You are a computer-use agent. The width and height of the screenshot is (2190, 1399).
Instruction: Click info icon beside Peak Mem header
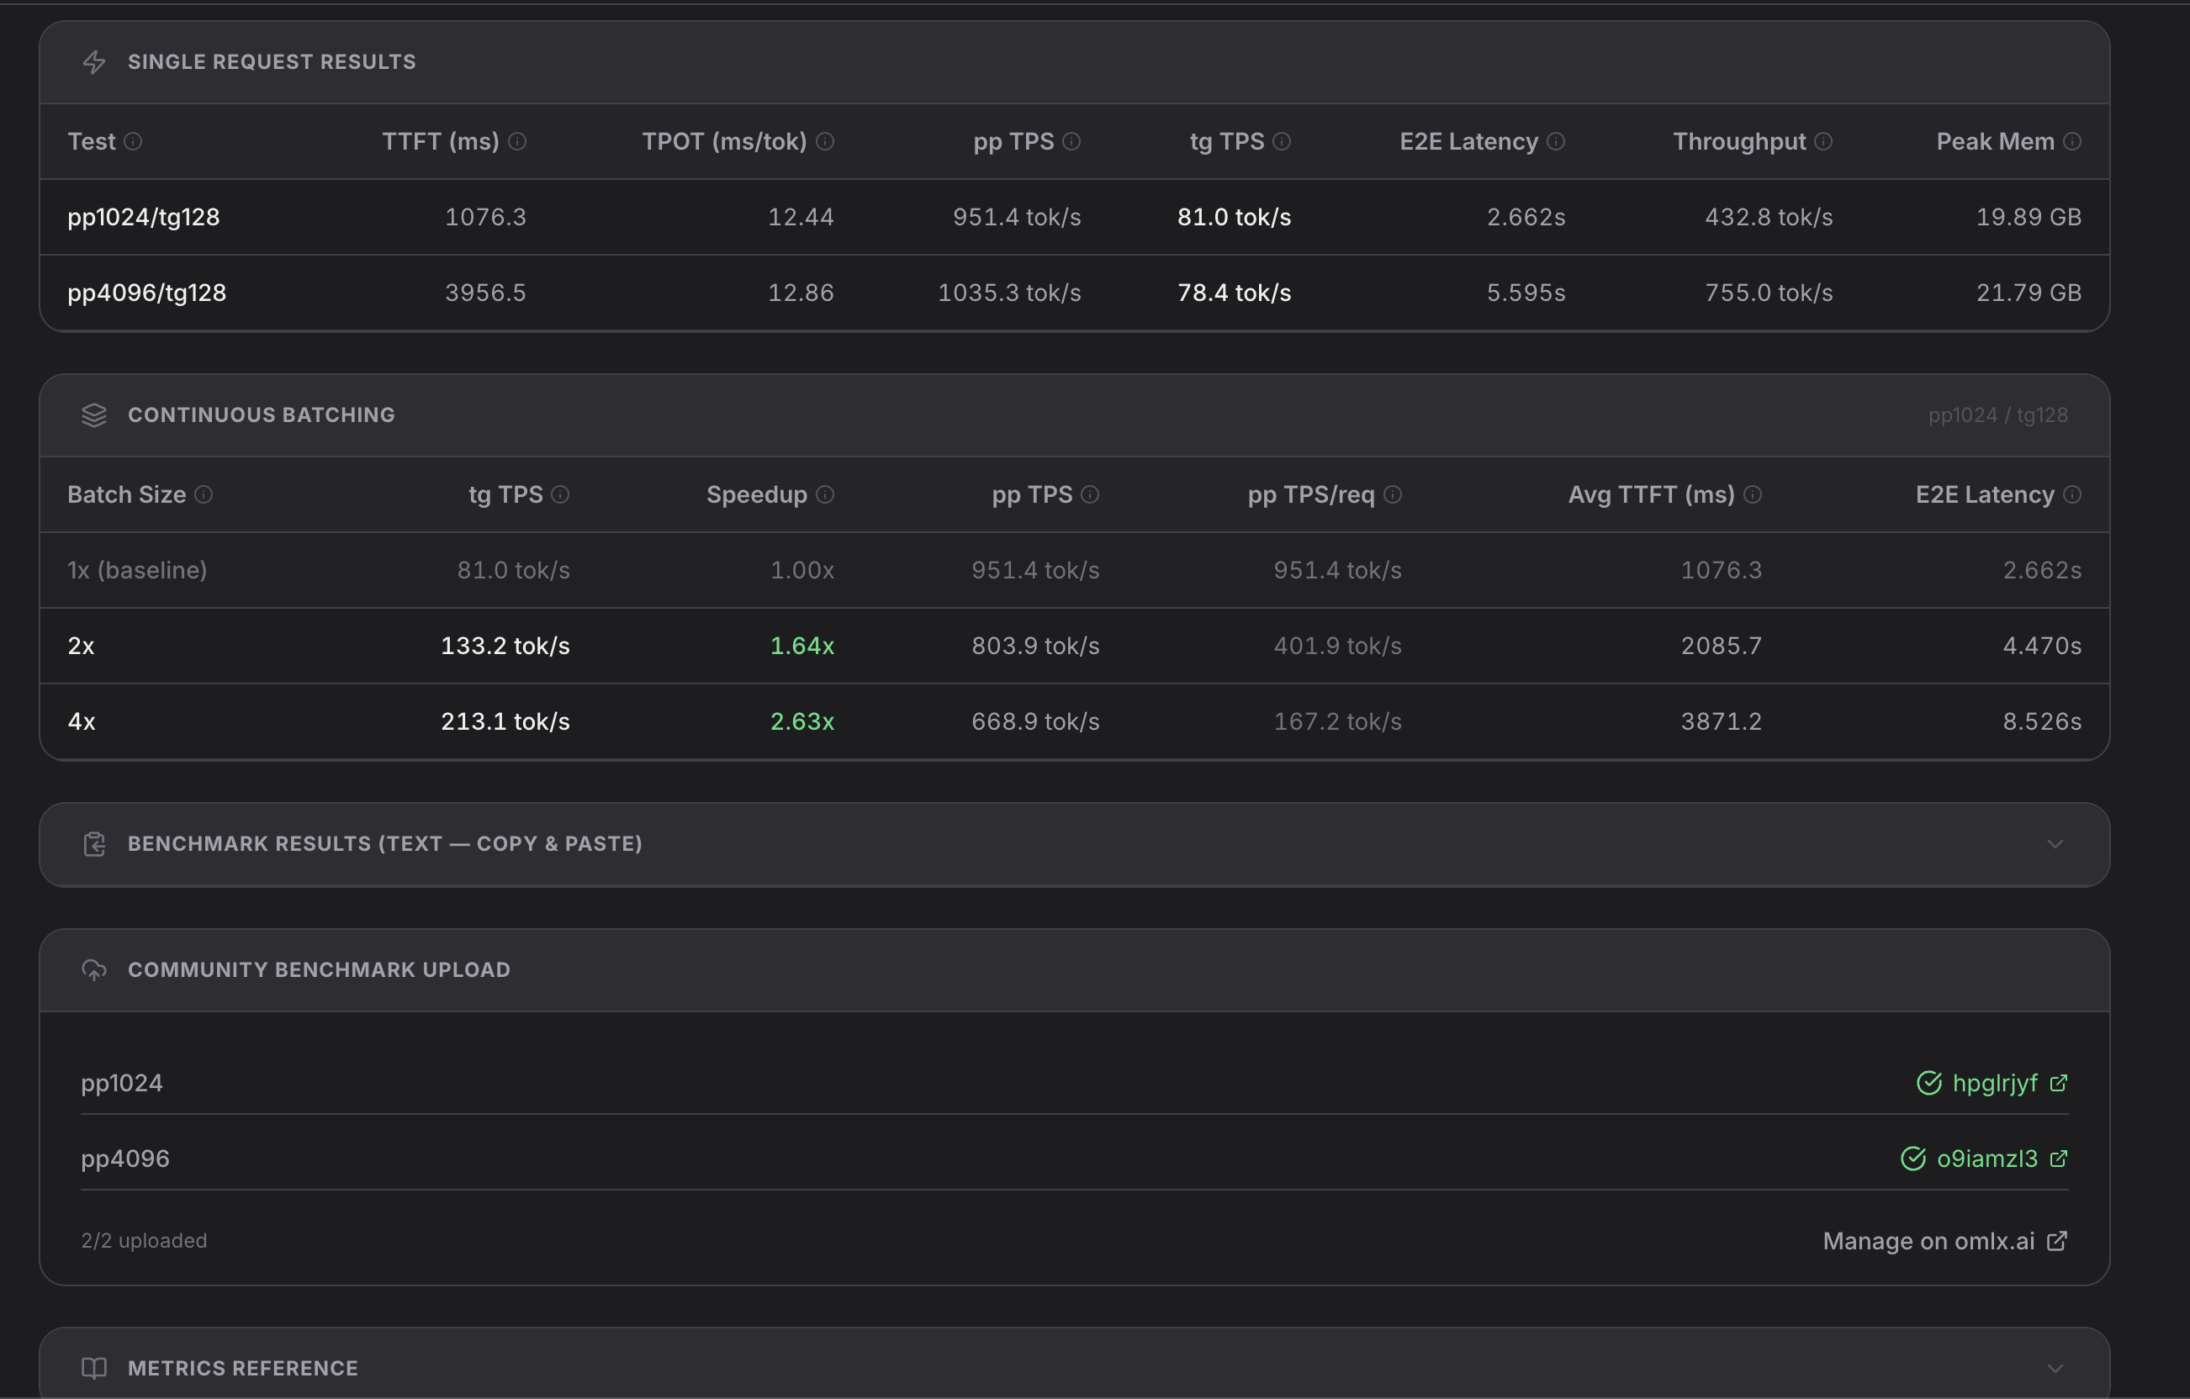2071,141
